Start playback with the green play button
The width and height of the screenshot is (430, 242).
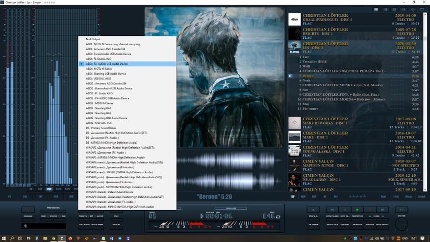[357, 210]
